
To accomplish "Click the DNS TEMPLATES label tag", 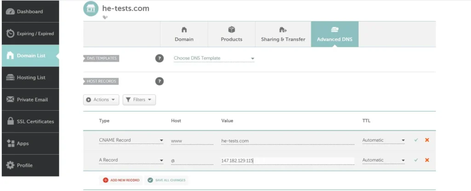I will 101,58.
